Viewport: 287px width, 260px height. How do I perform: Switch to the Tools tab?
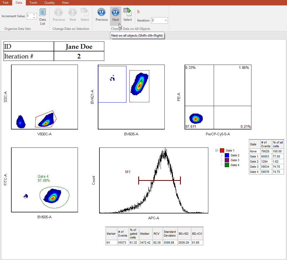(x=33, y=3)
